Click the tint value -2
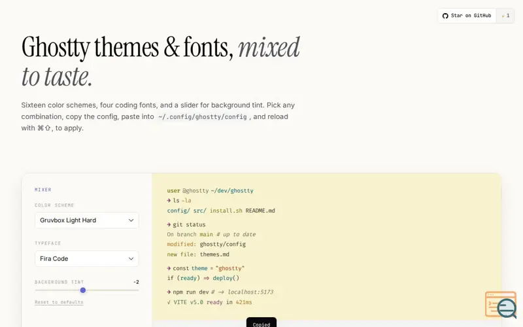 [x=136, y=282]
